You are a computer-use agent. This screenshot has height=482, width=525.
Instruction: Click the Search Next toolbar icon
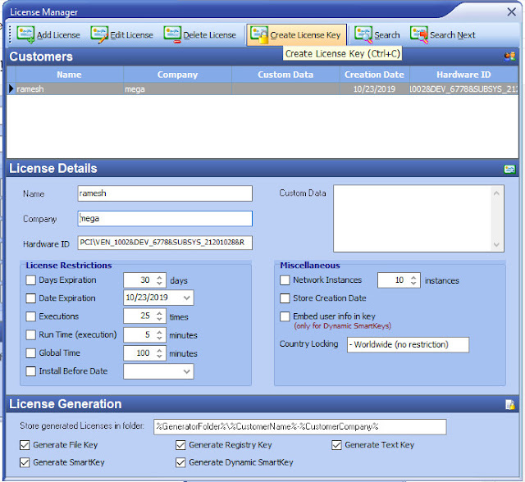[x=419, y=34]
